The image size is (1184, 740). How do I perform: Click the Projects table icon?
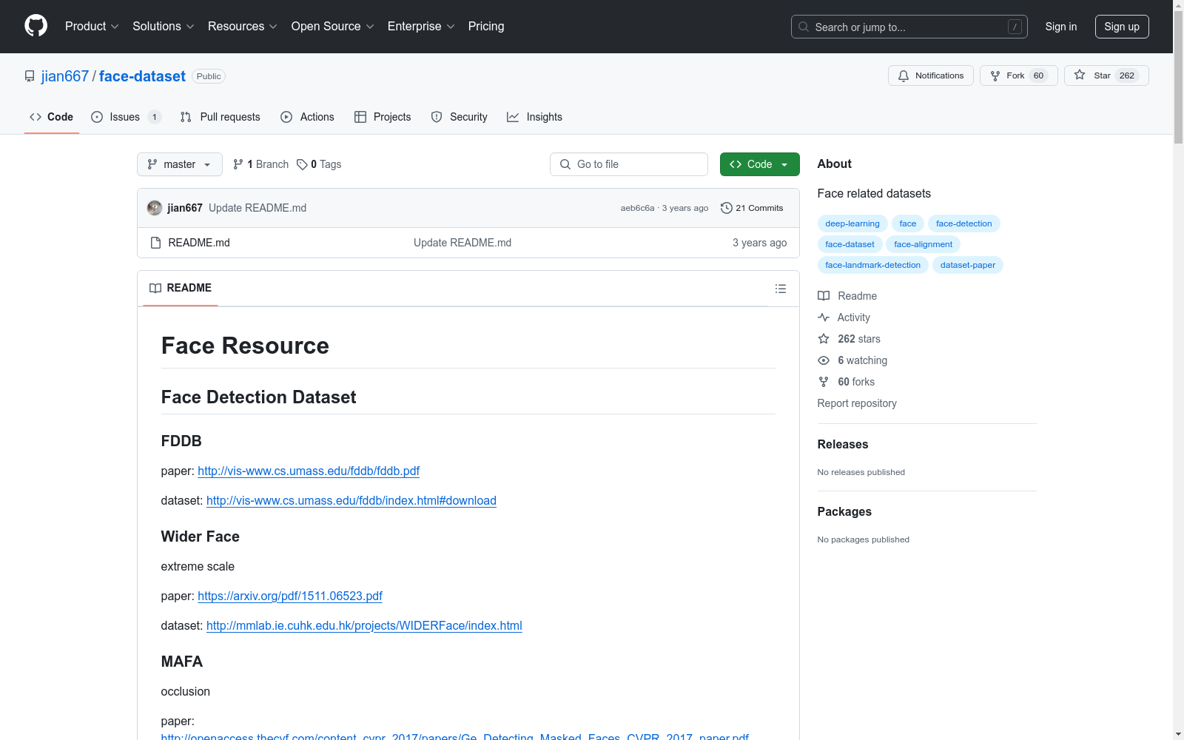(360, 117)
